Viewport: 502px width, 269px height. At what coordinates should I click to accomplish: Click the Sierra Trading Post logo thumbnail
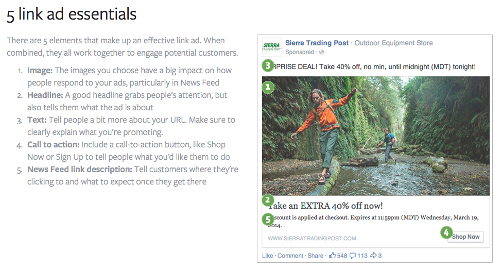tap(271, 47)
